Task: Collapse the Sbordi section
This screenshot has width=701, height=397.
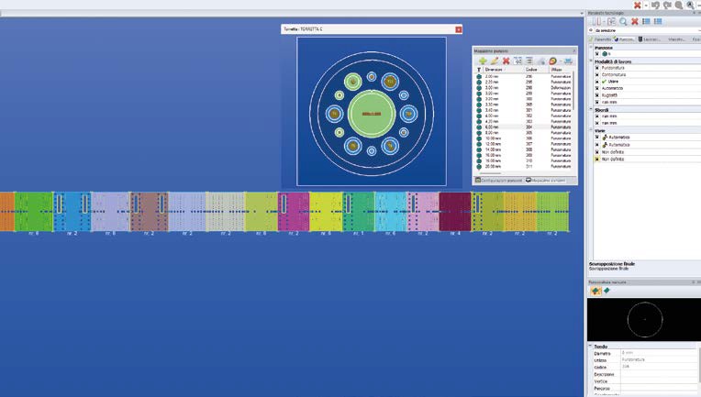Action: click(591, 109)
